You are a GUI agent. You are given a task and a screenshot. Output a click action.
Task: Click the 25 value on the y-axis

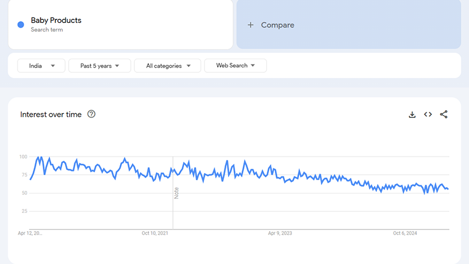click(25, 211)
